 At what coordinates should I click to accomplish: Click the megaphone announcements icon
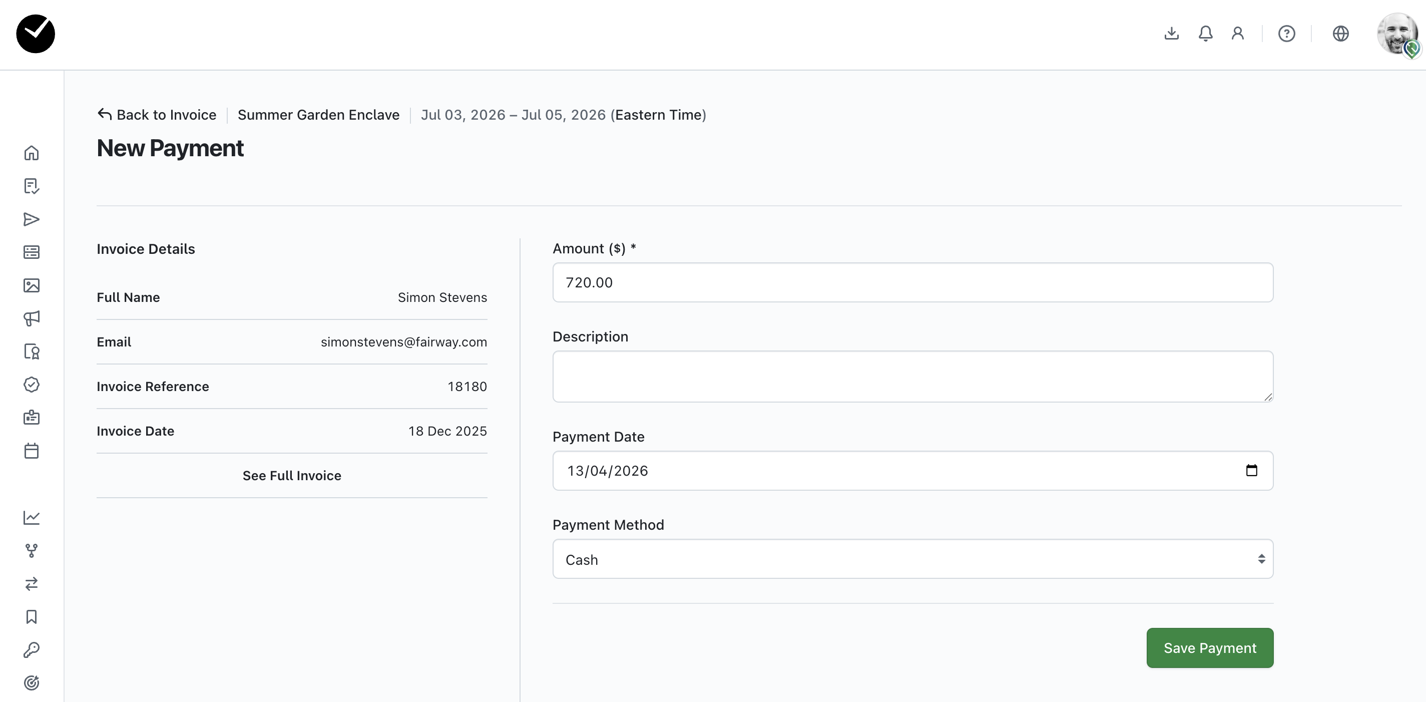coord(32,318)
